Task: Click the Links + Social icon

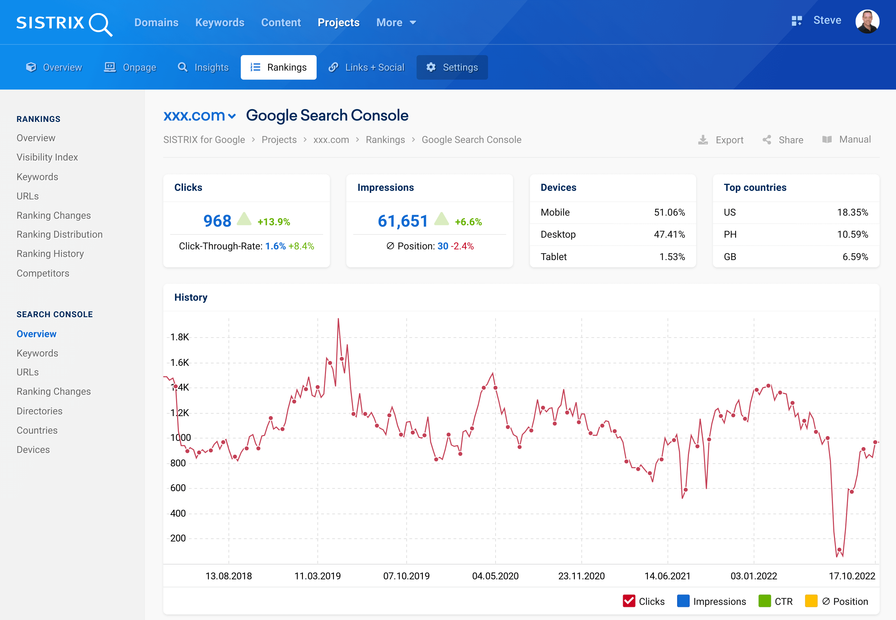Action: (x=334, y=68)
